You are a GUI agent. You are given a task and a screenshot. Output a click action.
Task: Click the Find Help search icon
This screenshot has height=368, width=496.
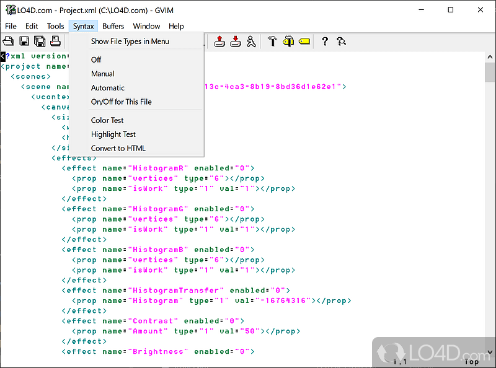[x=341, y=42]
